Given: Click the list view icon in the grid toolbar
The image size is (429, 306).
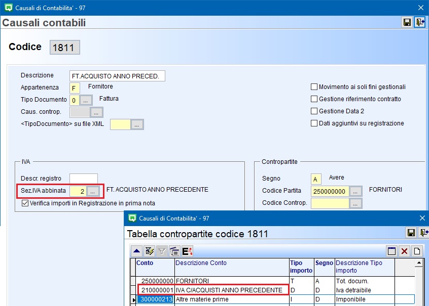Looking at the screenshot, I should click(174, 251).
